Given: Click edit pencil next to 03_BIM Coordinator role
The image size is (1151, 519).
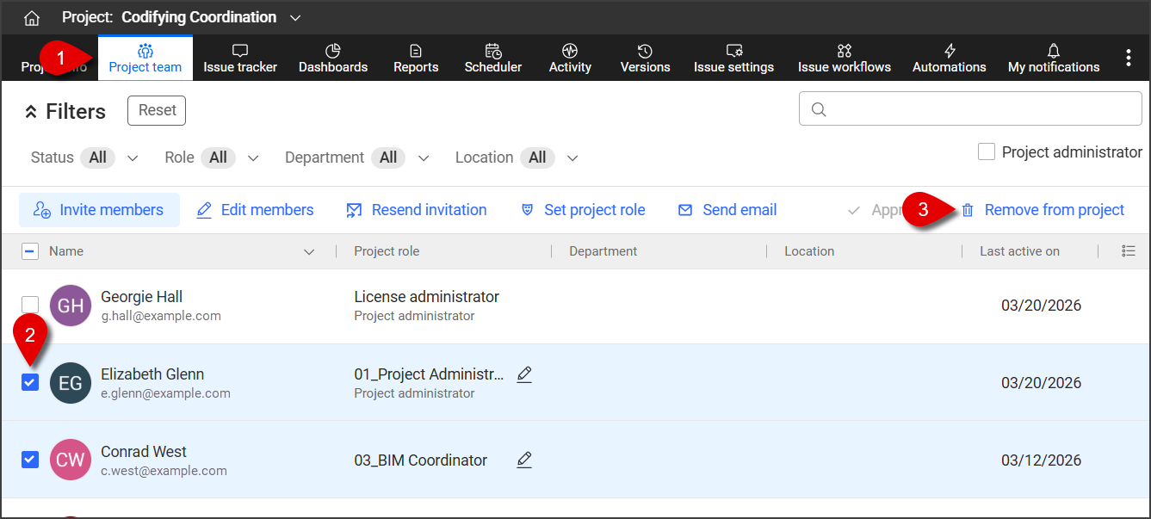Looking at the screenshot, I should 524,460.
